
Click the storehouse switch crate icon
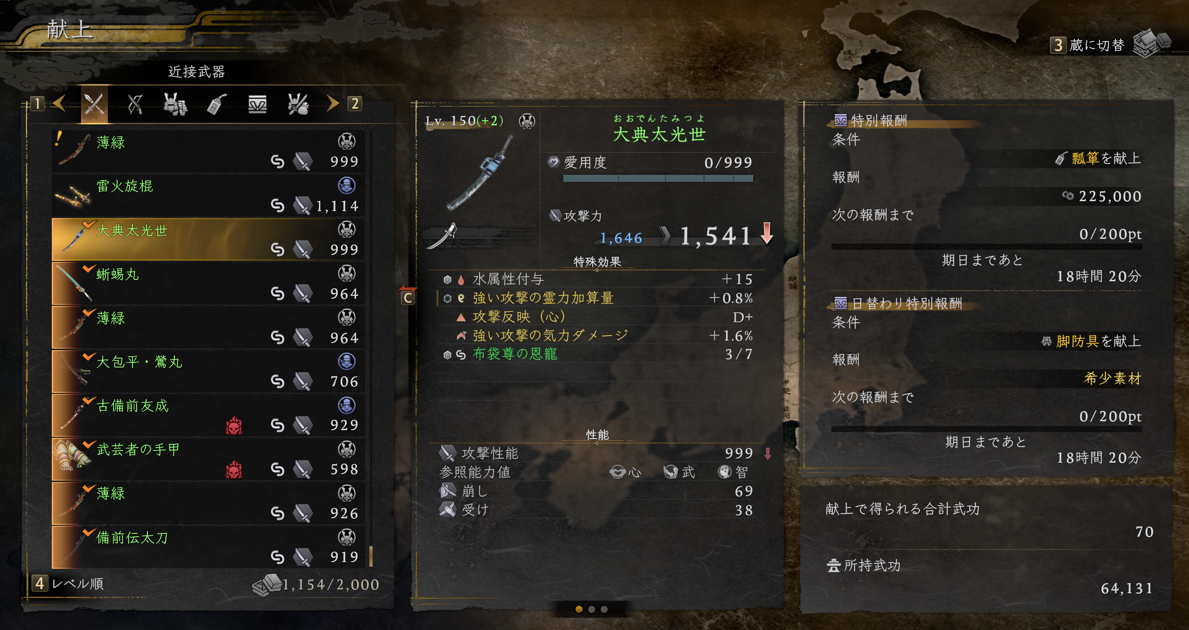[1151, 43]
